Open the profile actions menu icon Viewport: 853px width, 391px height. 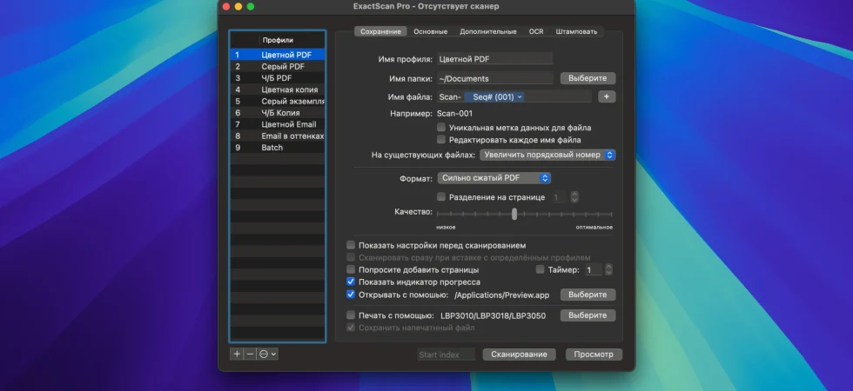(267, 355)
